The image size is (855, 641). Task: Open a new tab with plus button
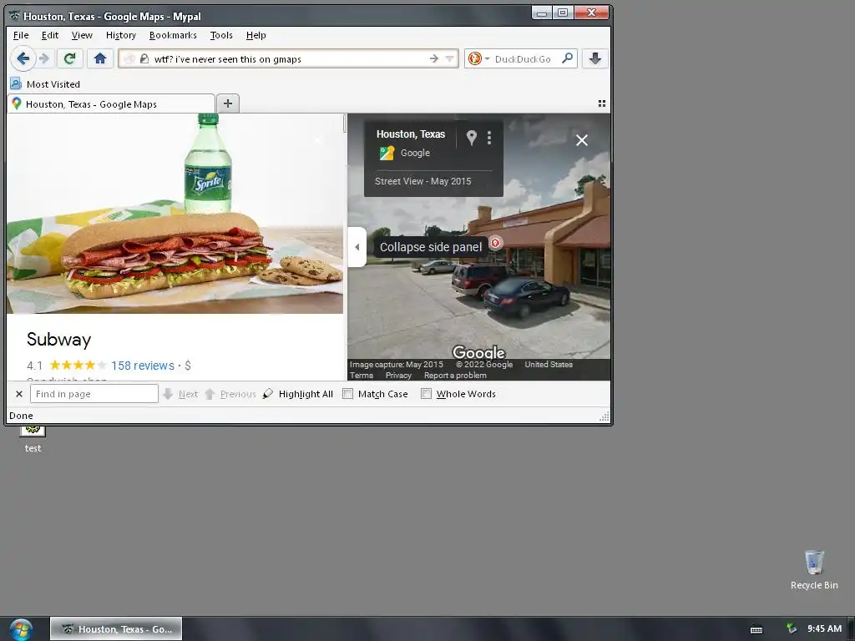(x=228, y=103)
